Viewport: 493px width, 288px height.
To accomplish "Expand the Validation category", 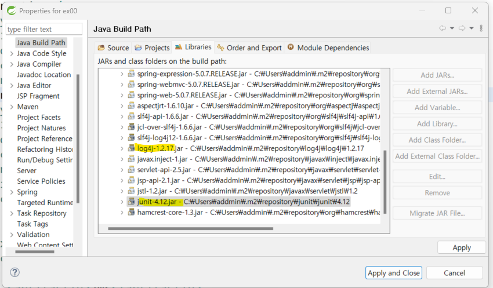I will pos(12,235).
